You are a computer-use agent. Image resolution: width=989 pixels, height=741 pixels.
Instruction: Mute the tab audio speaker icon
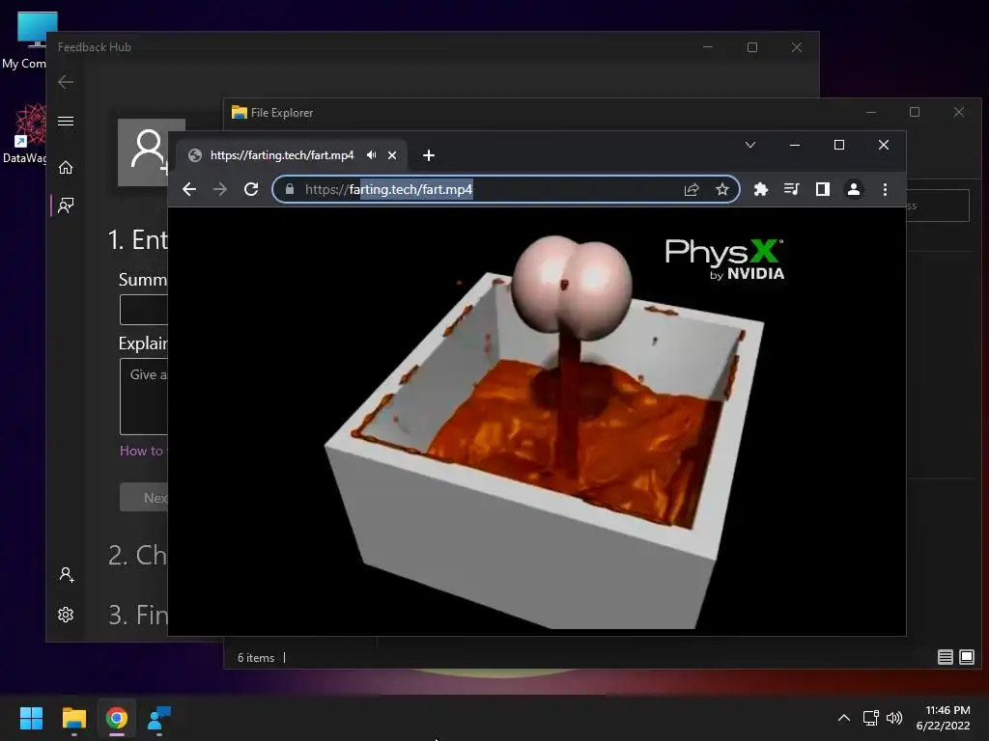pyautogui.click(x=372, y=155)
